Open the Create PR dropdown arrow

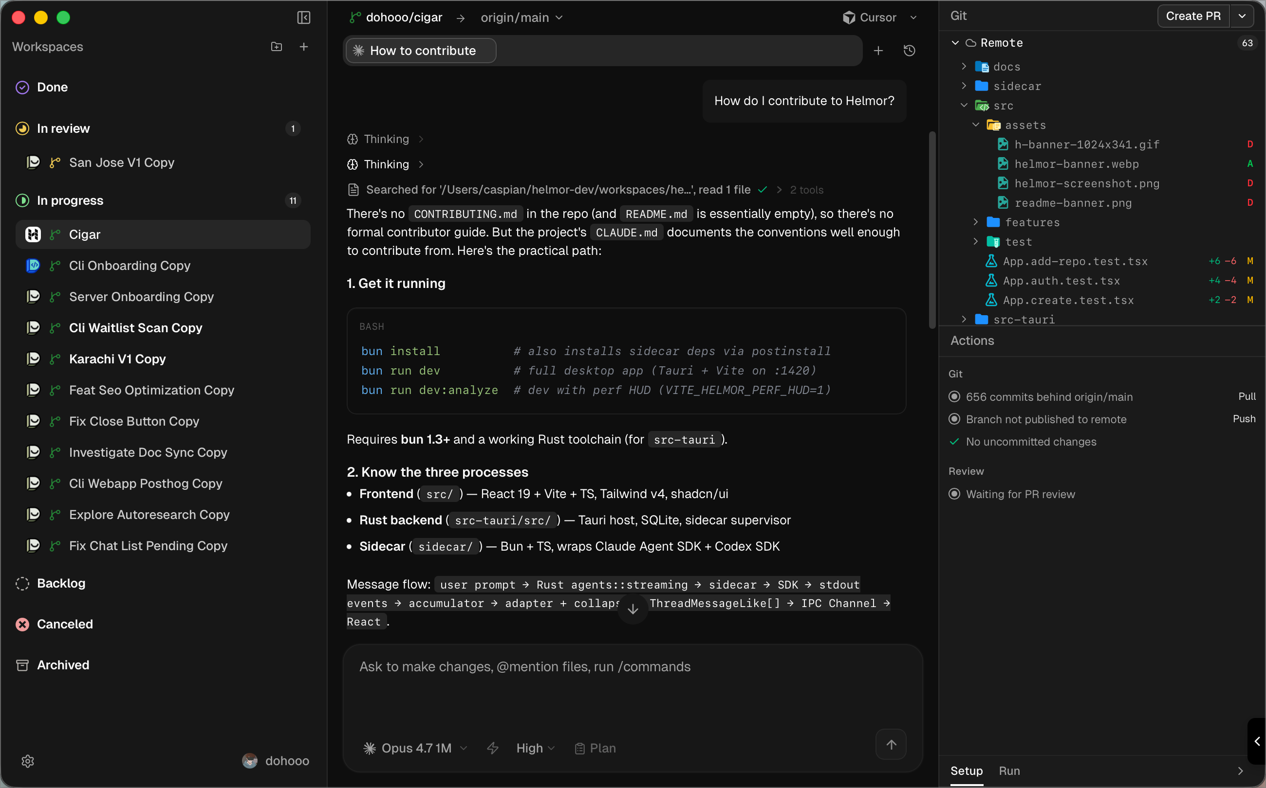pyautogui.click(x=1242, y=16)
